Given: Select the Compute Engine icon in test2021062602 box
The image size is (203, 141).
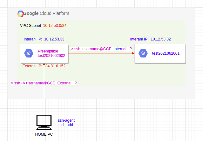Looking at the screenshot, I should tap(29, 53).
